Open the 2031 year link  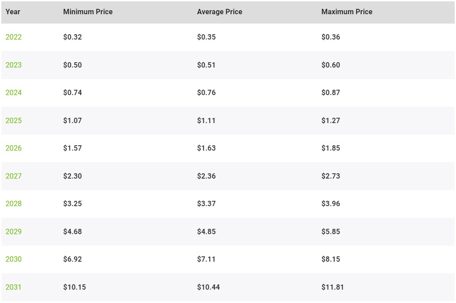click(x=13, y=287)
